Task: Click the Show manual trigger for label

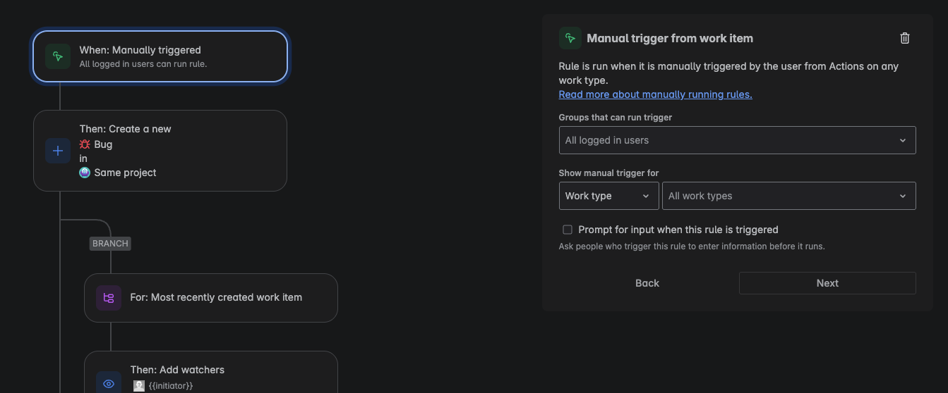Action: coord(608,173)
